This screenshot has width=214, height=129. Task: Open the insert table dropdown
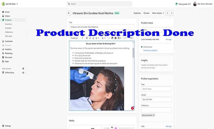(x=119, y=38)
